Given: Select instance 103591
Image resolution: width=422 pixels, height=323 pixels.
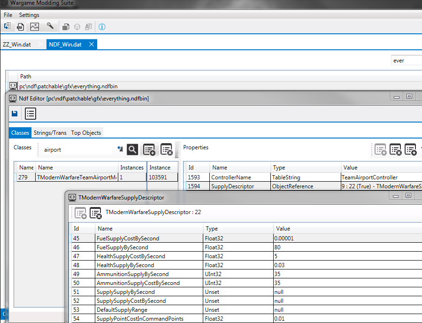Looking at the screenshot, I should click(x=162, y=177).
